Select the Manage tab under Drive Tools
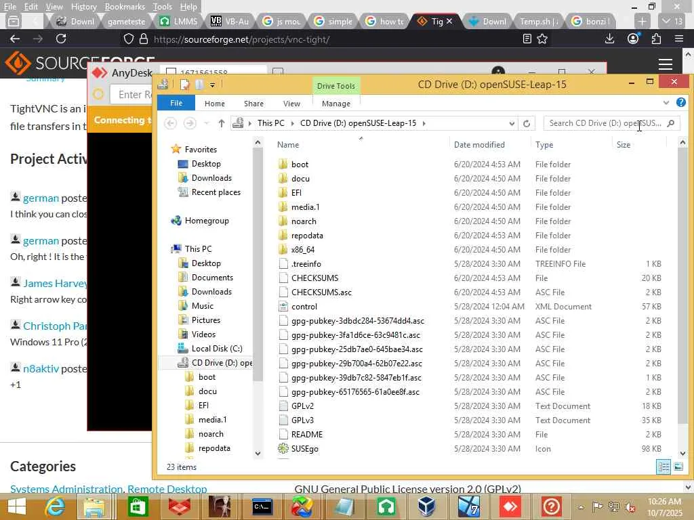This screenshot has width=694, height=520. [x=336, y=104]
